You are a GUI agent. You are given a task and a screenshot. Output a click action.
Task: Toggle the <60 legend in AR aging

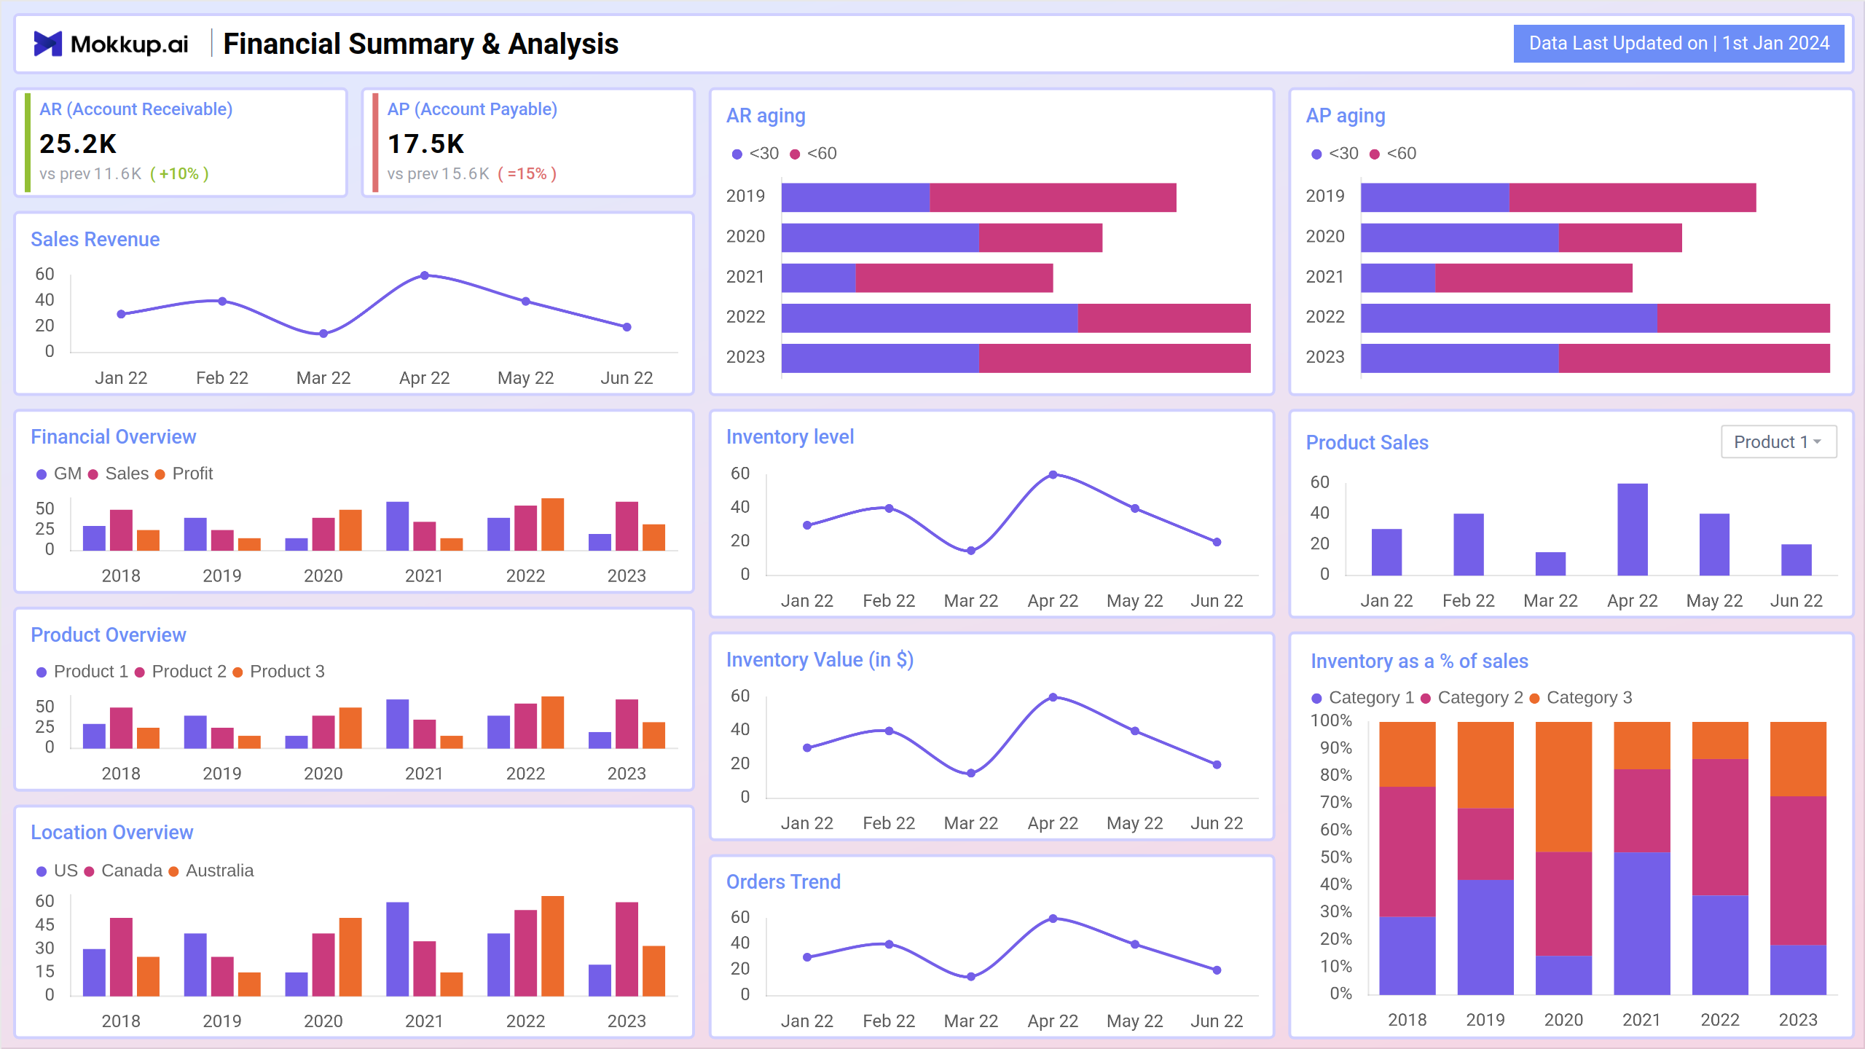coord(814,154)
